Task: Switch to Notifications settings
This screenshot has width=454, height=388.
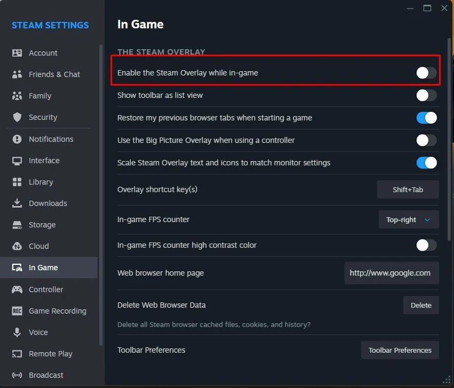Action: [x=49, y=139]
